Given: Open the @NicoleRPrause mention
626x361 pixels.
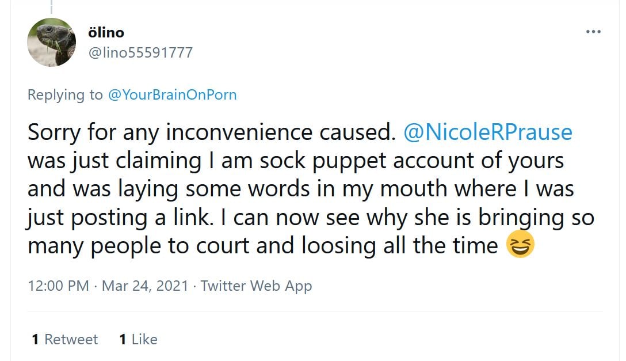Looking at the screenshot, I should (x=488, y=132).
